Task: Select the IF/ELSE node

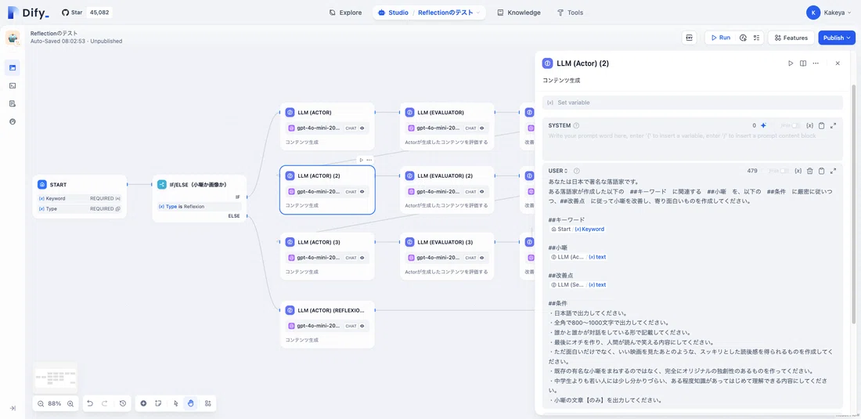Action: click(200, 198)
